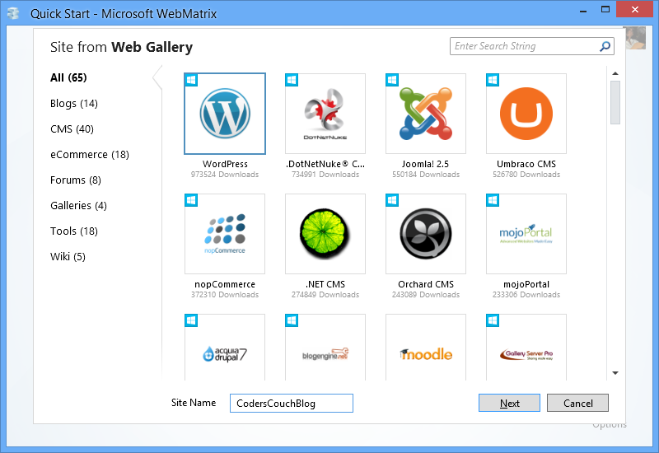659x453 pixels.
Task: Open the Wiki (5) category
Action: [x=68, y=257]
